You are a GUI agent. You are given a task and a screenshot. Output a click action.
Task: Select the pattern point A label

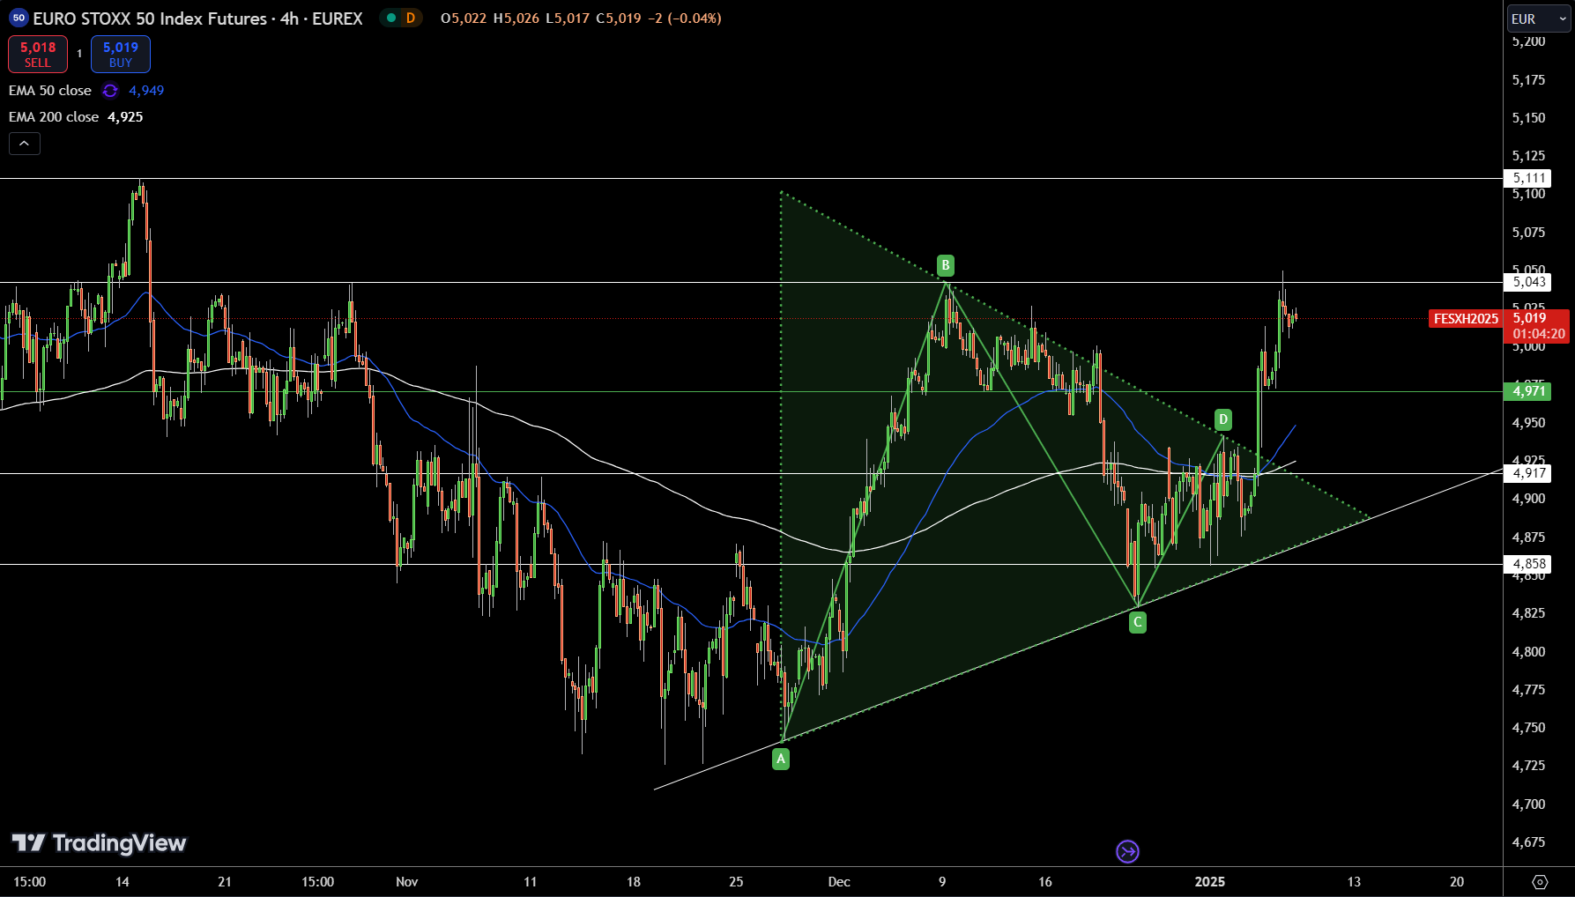click(x=781, y=758)
